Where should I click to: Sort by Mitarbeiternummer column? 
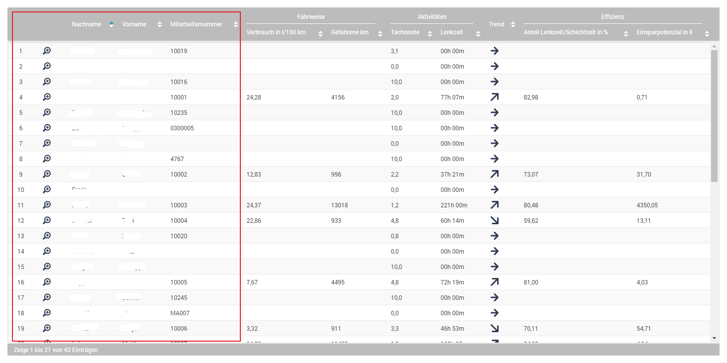click(x=196, y=24)
